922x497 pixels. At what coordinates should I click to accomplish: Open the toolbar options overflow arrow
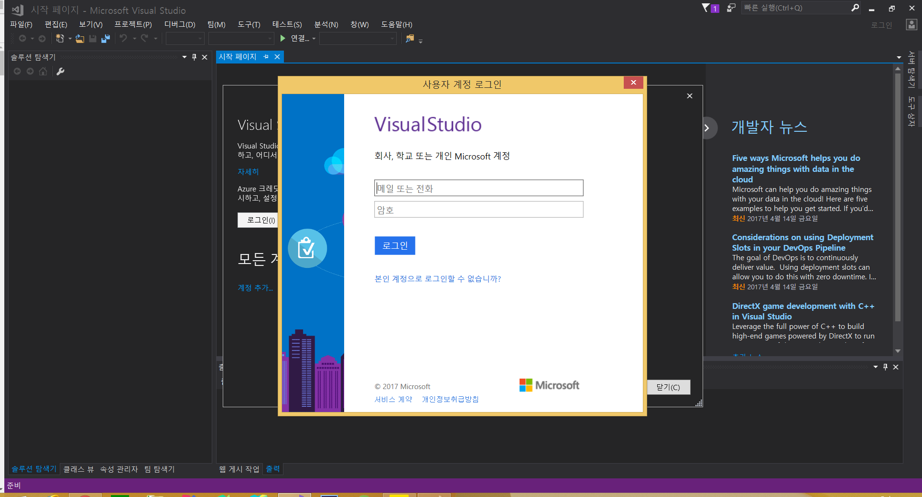[x=421, y=42]
